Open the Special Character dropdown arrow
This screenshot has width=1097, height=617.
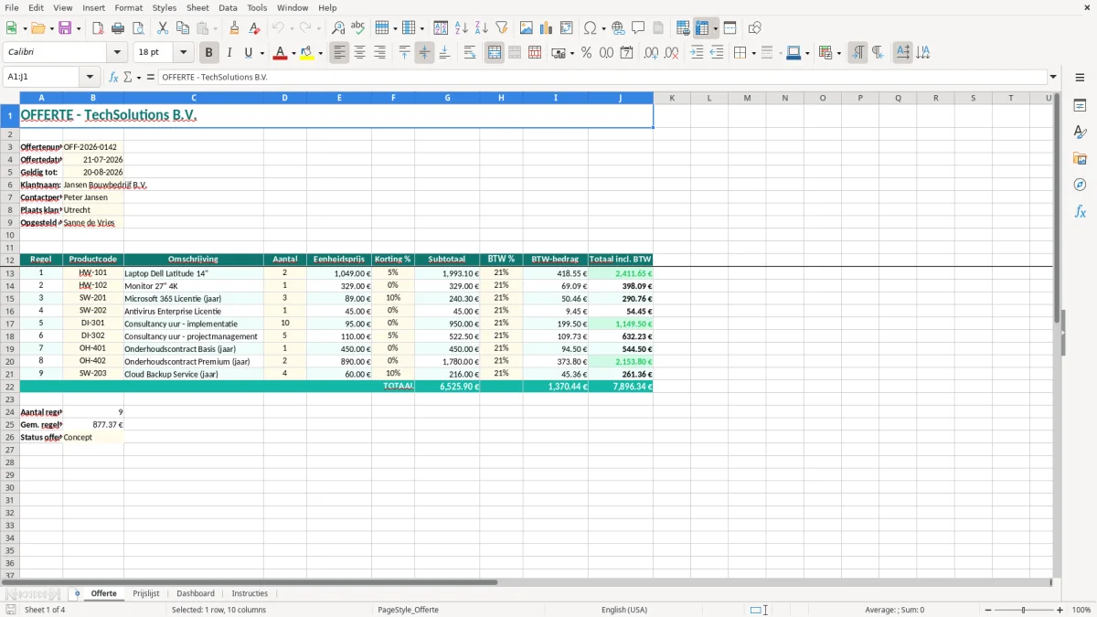pyautogui.click(x=604, y=28)
